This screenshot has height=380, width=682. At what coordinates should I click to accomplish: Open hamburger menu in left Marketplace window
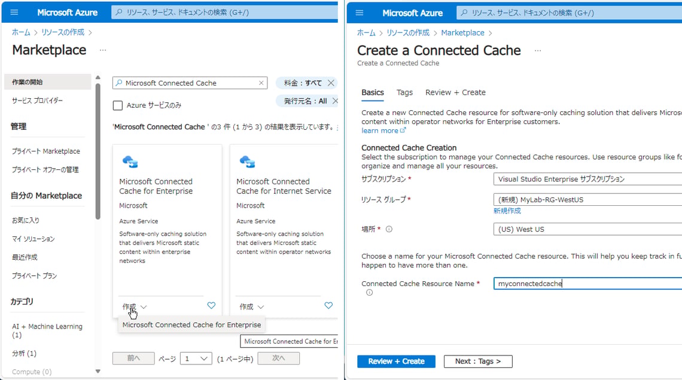14,12
